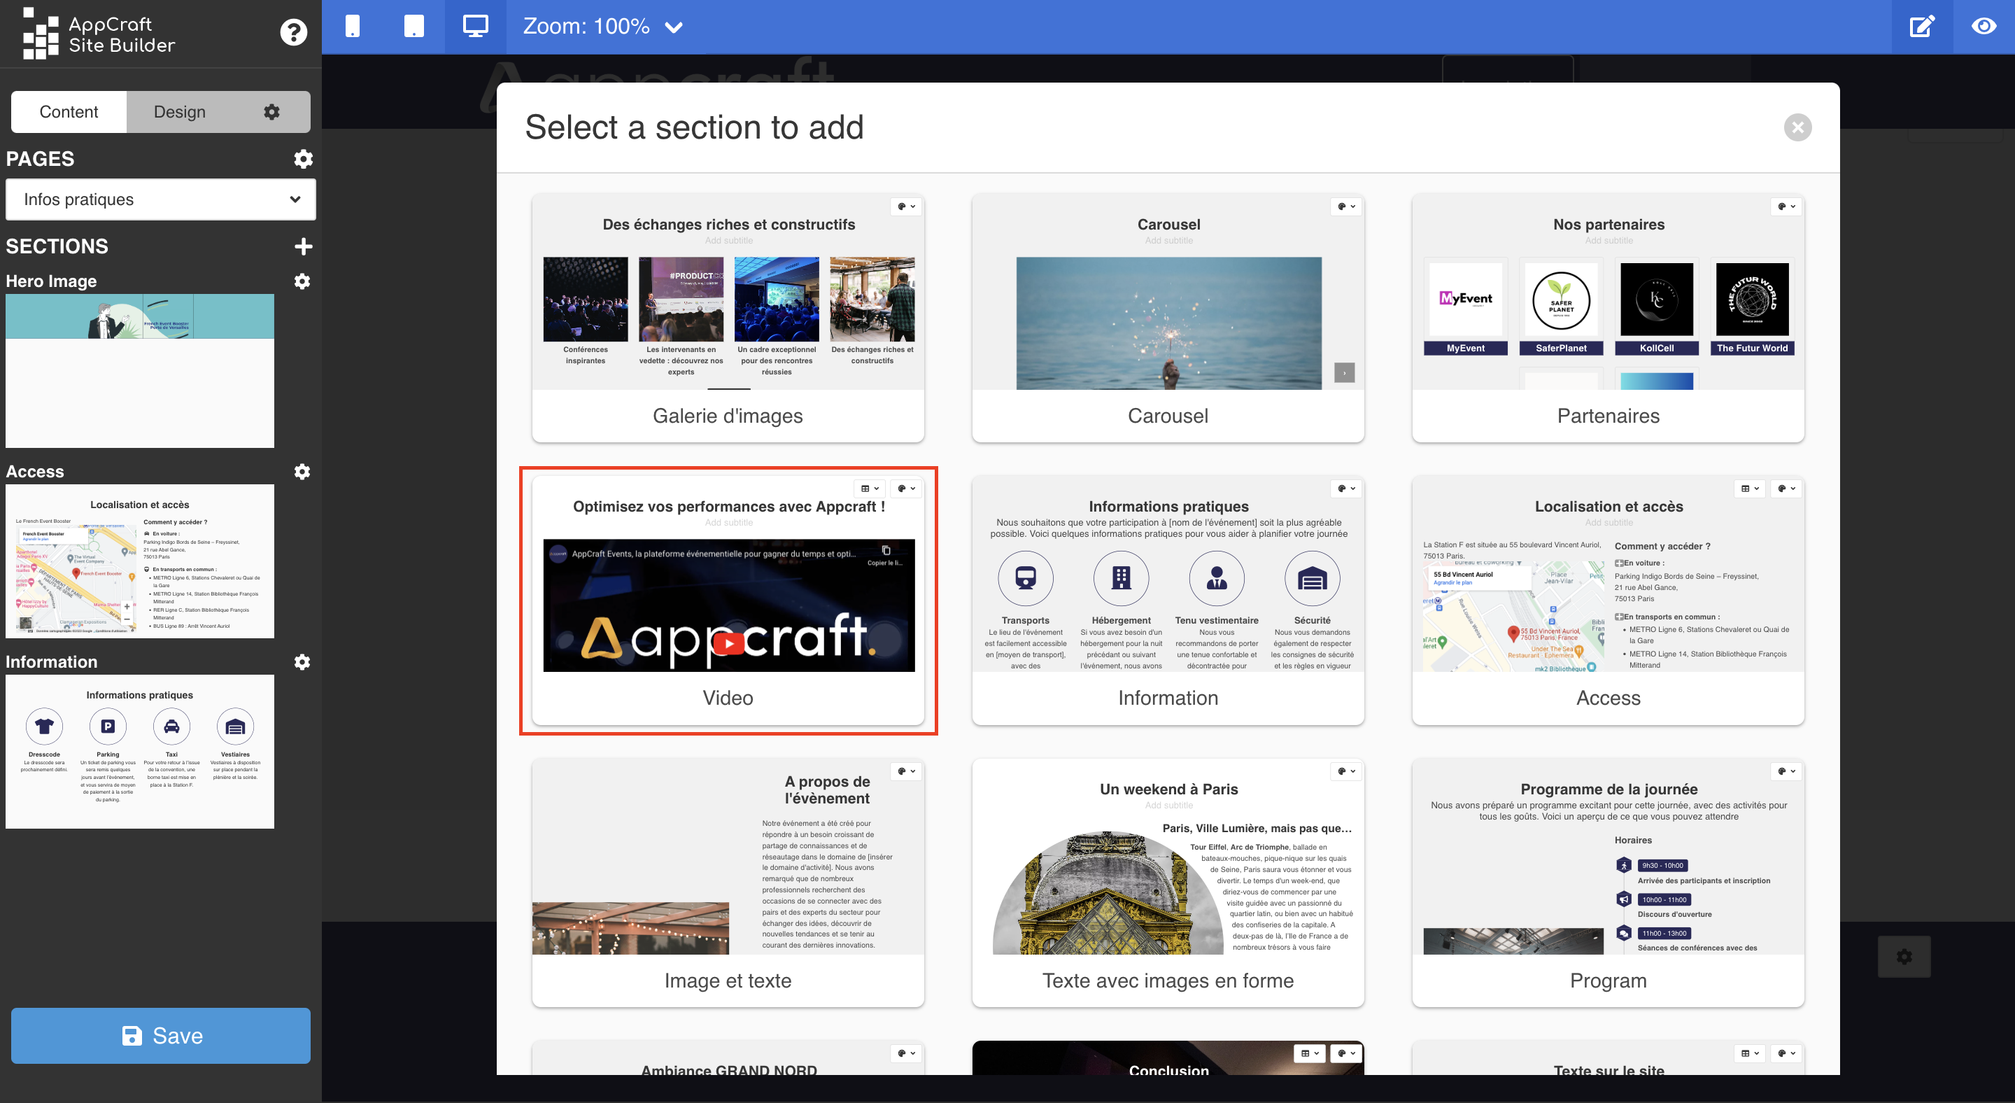Image resolution: width=2015 pixels, height=1103 pixels.
Task: Open Pages settings gear
Action: [x=303, y=159]
